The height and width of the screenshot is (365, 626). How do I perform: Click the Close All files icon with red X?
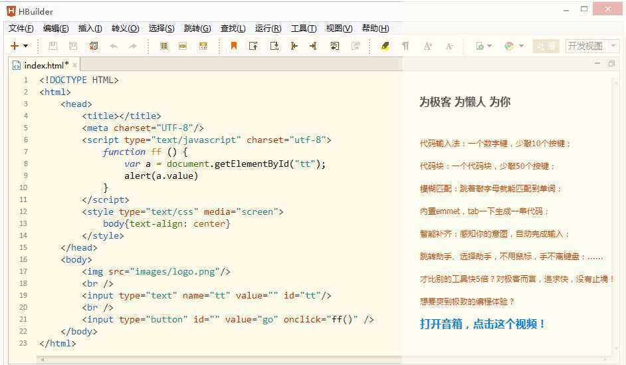pyautogui.click(x=94, y=46)
